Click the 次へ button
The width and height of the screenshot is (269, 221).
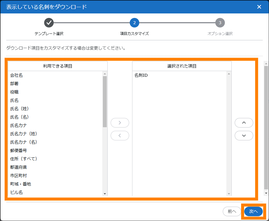click(x=253, y=211)
